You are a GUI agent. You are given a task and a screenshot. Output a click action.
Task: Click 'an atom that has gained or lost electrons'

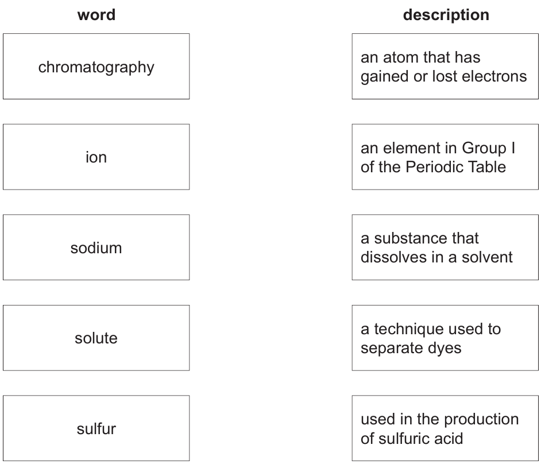445,66
